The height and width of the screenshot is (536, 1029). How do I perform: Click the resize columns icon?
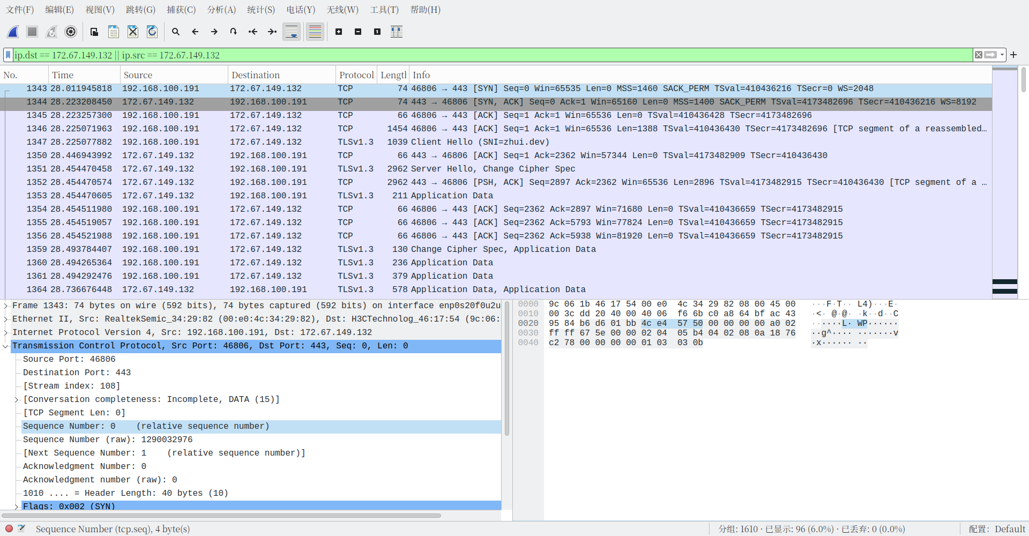pos(397,32)
